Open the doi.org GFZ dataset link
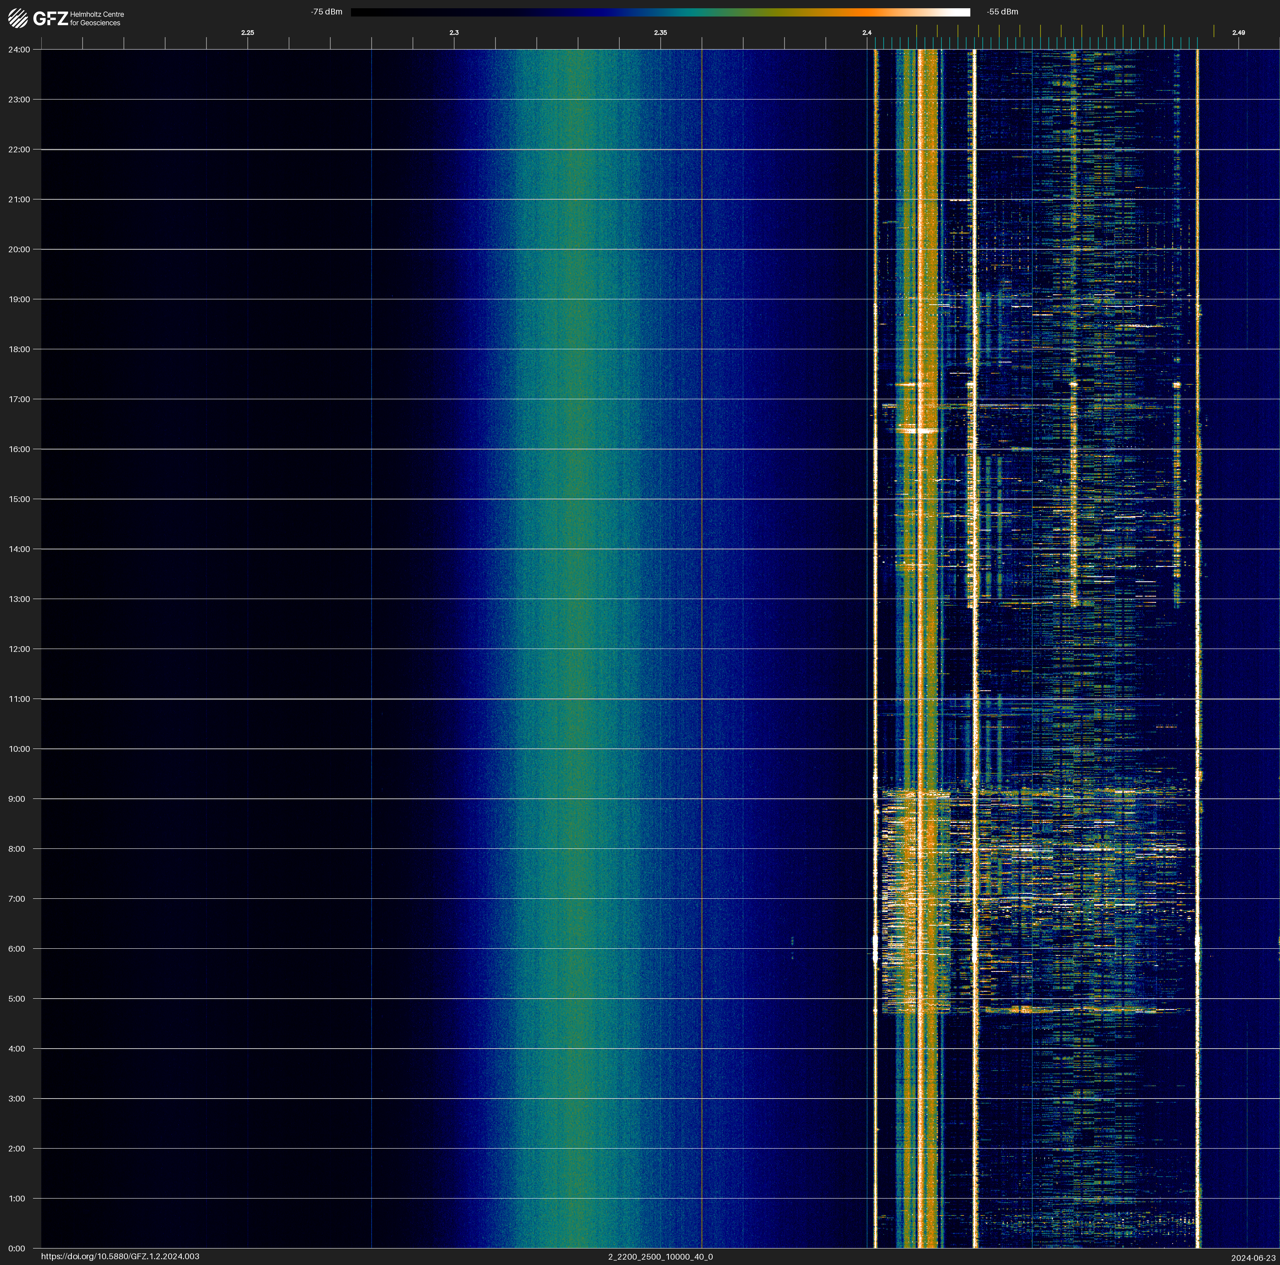This screenshot has height=1265, width=1280. [x=120, y=1256]
